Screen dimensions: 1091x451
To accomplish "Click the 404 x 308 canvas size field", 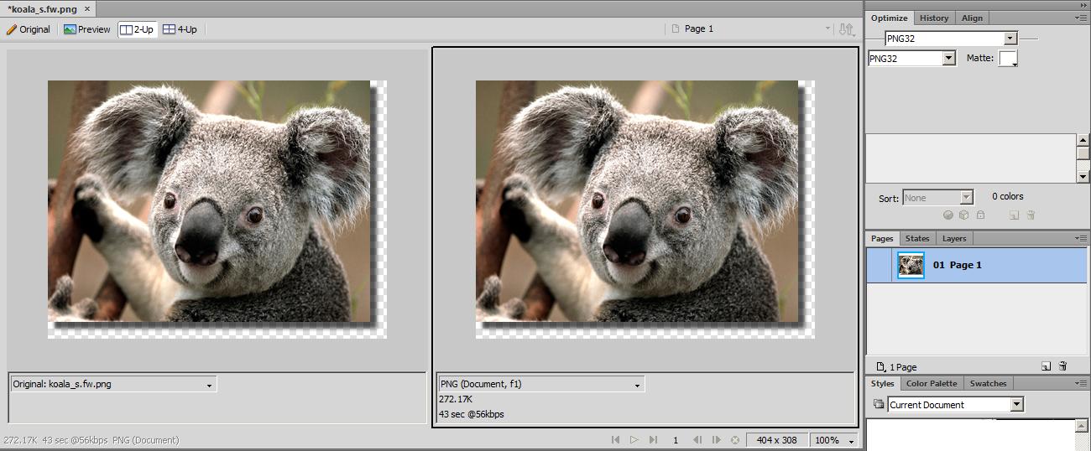I will pyautogui.click(x=778, y=440).
